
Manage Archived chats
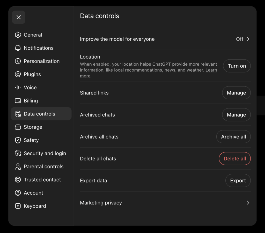[x=236, y=115]
